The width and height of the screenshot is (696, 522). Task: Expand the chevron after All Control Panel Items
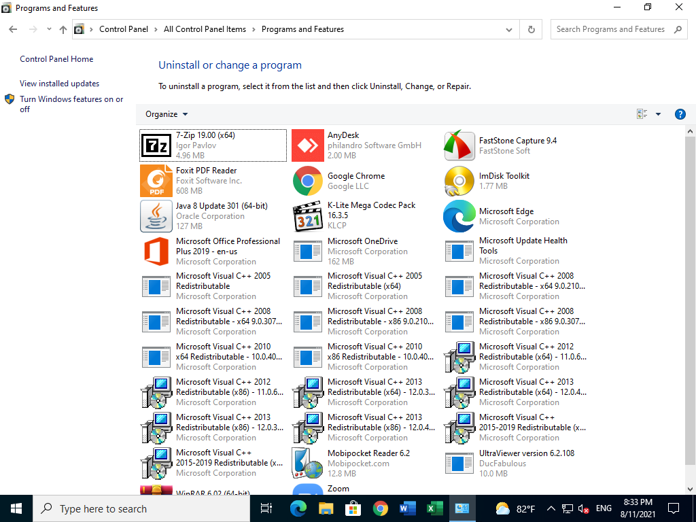254,29
